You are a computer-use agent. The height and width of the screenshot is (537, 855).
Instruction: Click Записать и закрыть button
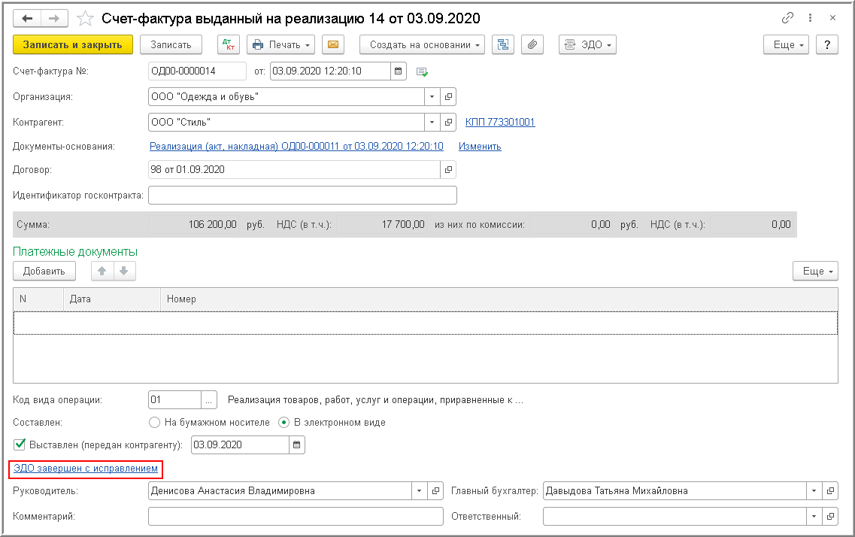[72, 44]
